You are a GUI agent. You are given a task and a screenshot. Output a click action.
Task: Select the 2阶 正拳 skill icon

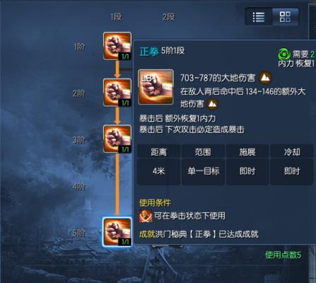point(117,93)
